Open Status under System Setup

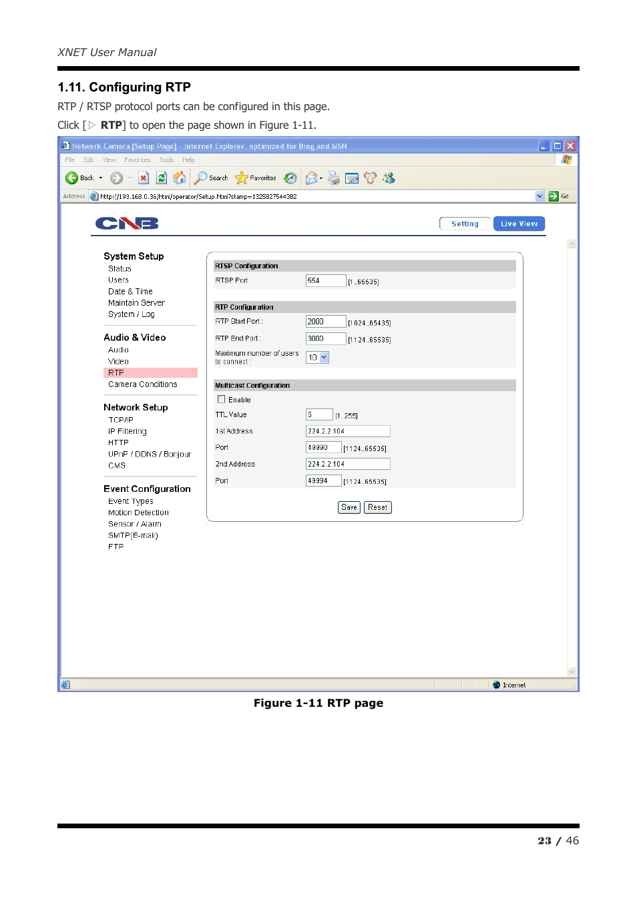120,269
